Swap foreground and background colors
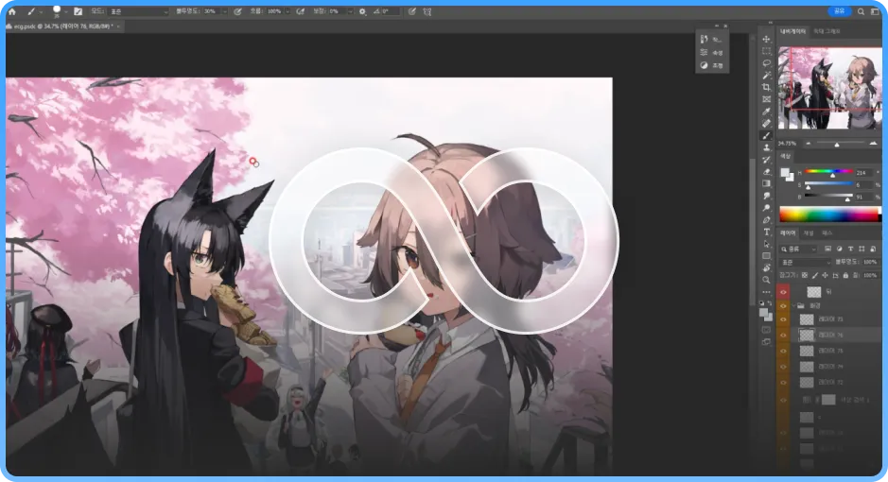The width and height of the screenshot is (888, 482). click(769, 303)
